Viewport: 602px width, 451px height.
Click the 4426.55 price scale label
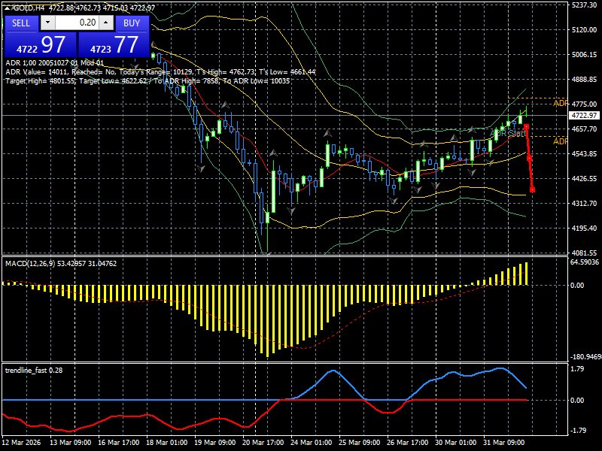[x=584, y=179]
